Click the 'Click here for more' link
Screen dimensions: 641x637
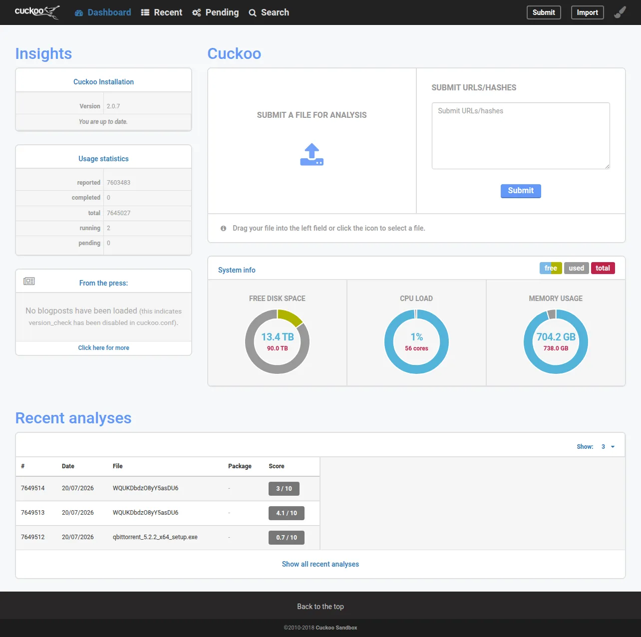[103, 348]
